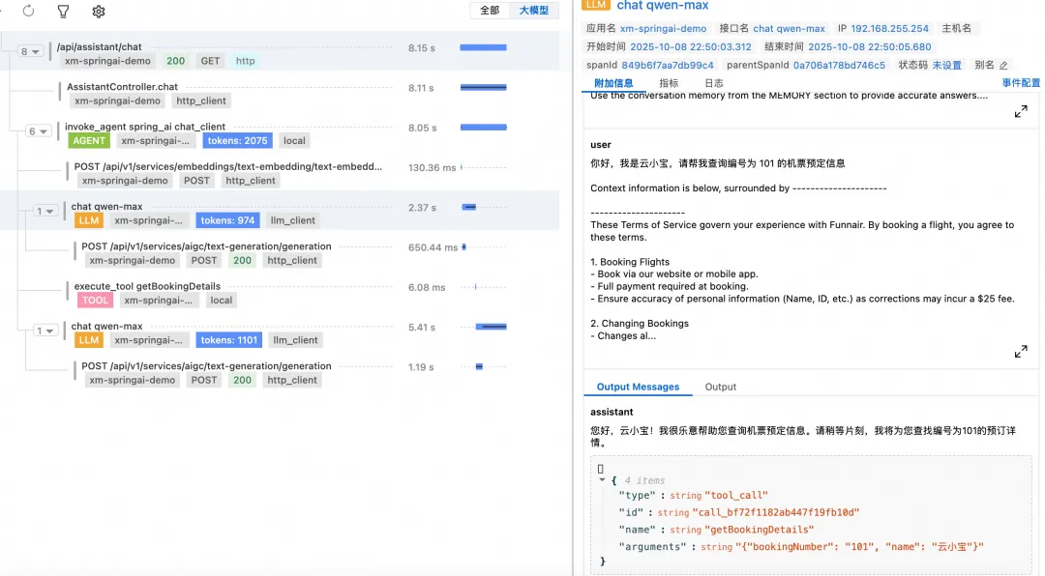Open the settings gear icon
This screenshot has width=1045, height=576.
click(96, 12)
